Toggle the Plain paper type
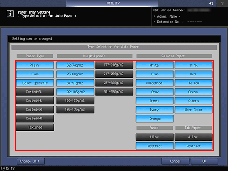 point(35,65)
